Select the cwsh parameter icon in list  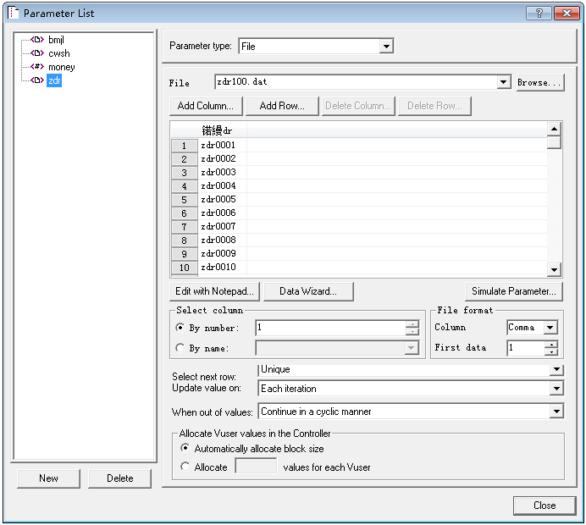36,53
